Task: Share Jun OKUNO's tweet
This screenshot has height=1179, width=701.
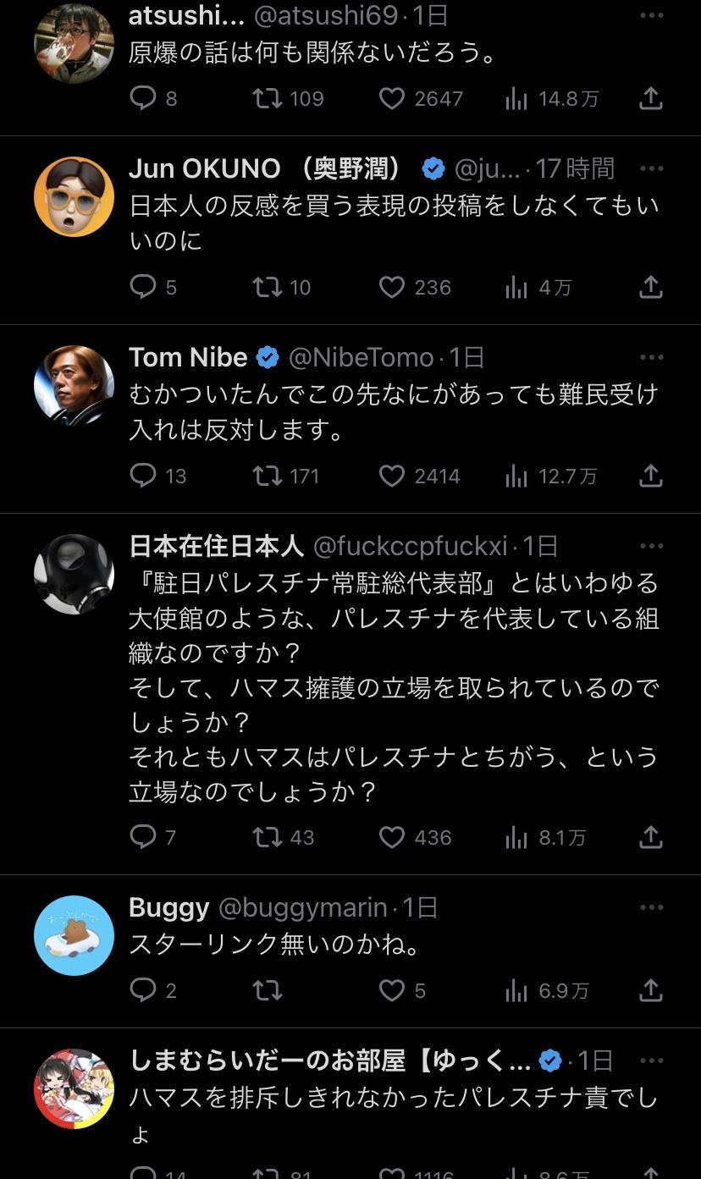Action: pos(650,288)
